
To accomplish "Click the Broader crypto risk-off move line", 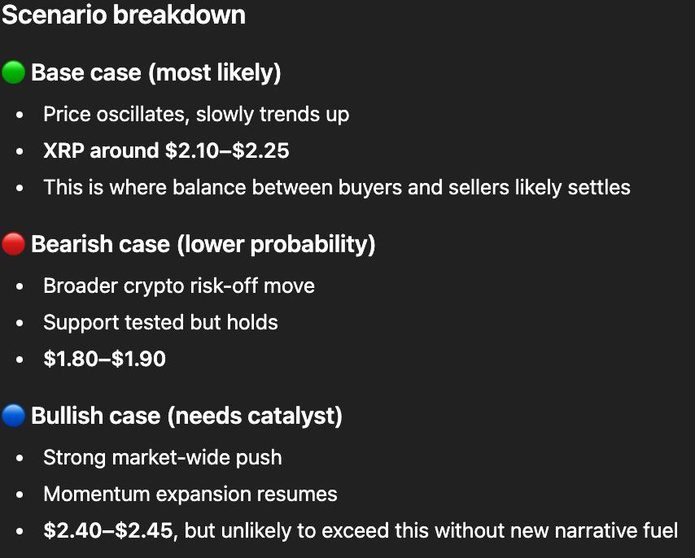I will pos(179,286).
